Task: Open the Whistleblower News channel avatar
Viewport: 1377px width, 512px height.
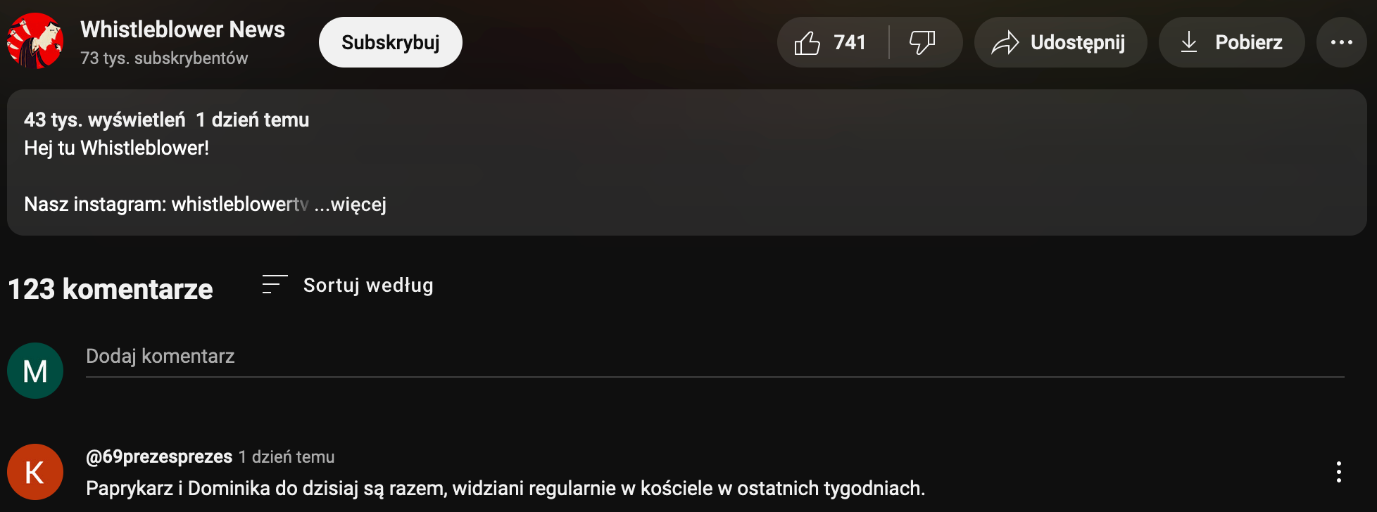Action: click(35, 41)
